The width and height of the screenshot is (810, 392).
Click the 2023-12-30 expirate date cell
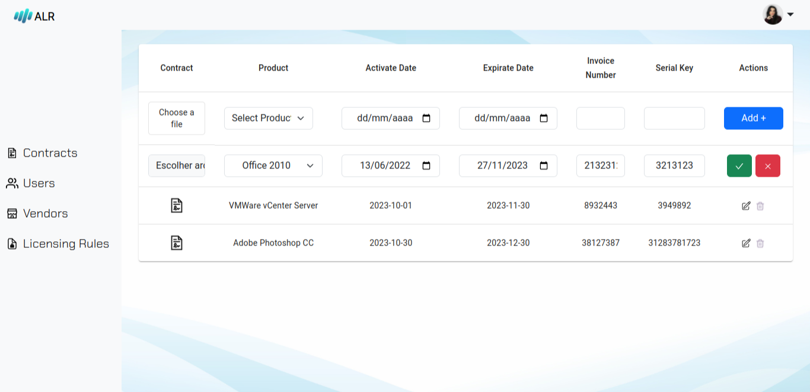click(508, 243)
